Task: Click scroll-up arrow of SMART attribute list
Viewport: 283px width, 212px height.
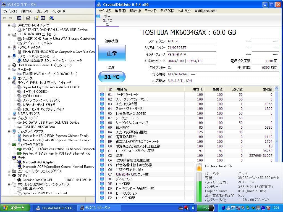Action: click(276, 89)
